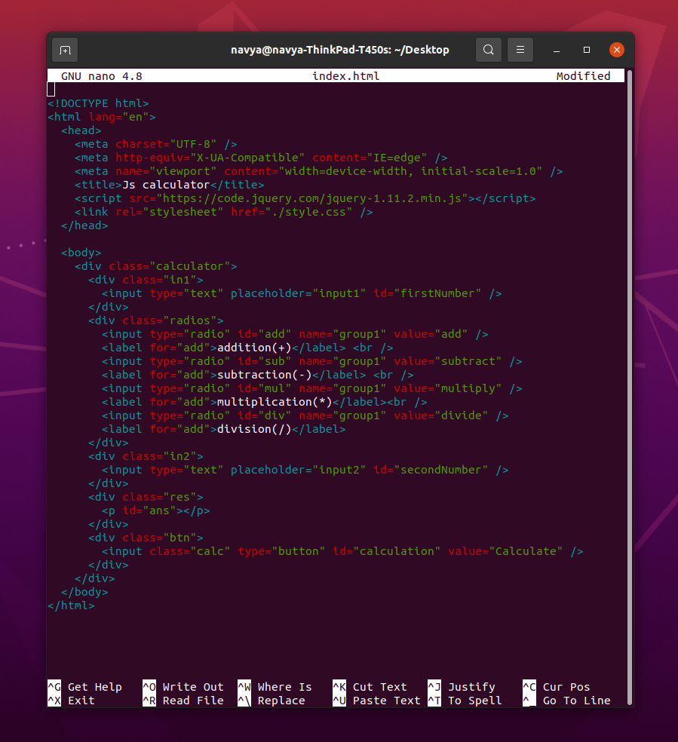Click the Get Help shortcut label
This screenshot has width=678, height=742.
(x=93, y=687)
